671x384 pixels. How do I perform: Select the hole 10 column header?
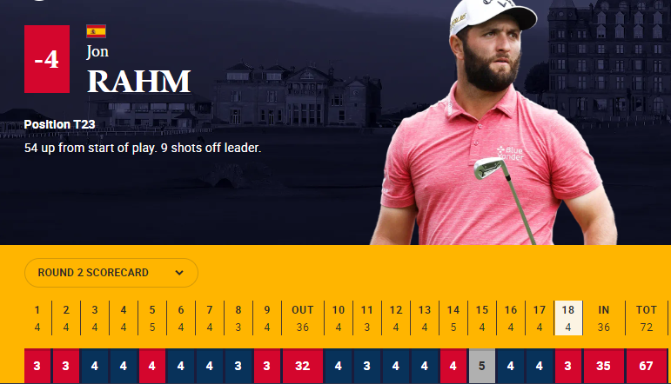click(x=339, y=317)
